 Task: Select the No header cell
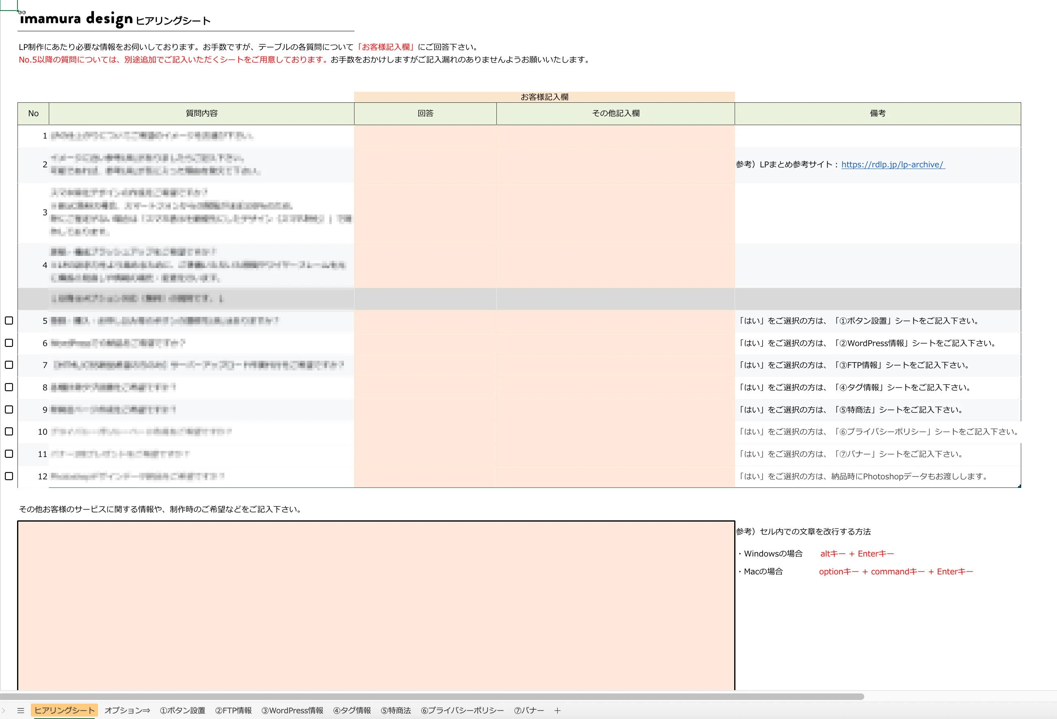pyautogui.click(x=33, y=114)
